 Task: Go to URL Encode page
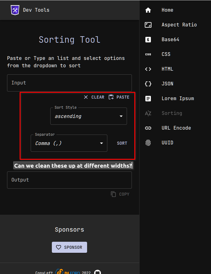coord(176,128)
